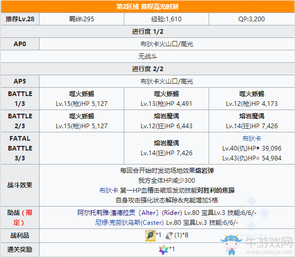This screenshot has width=295, height=258.
Task: Click Lv.15(枪)HP 5,127 in BATTLE 2/3
Action: tap(82, 126)
